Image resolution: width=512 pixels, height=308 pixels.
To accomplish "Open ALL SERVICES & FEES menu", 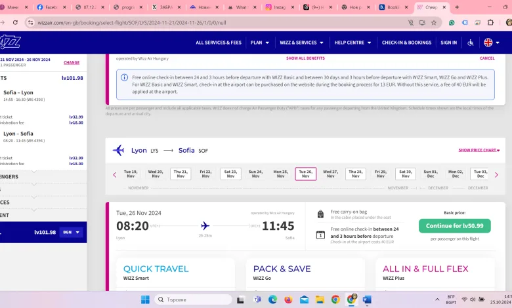I will pos(219,43).
